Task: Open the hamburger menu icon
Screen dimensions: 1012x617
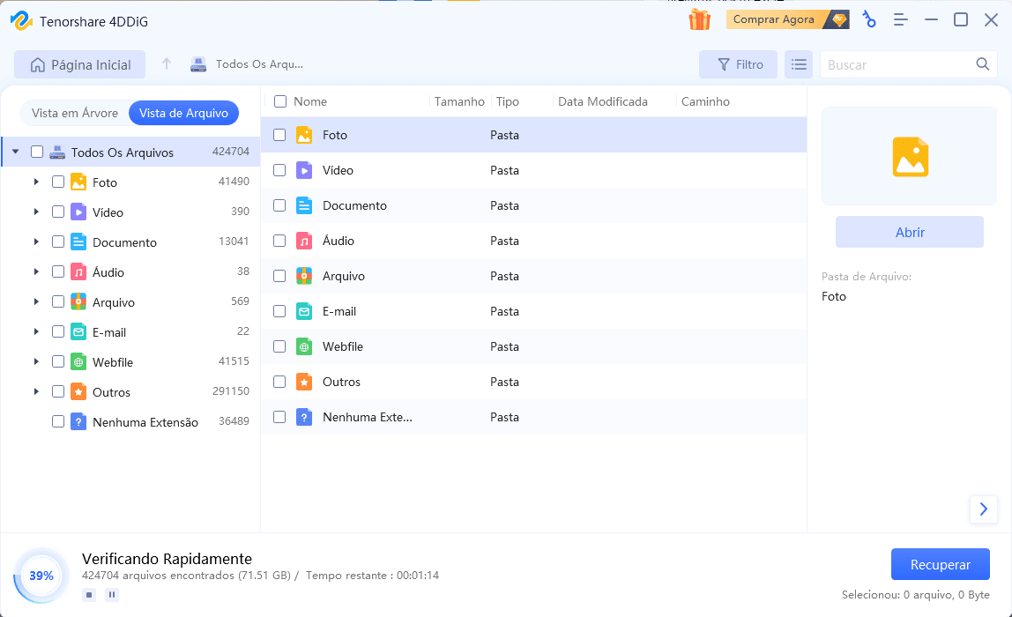Action: click(900, 19)
